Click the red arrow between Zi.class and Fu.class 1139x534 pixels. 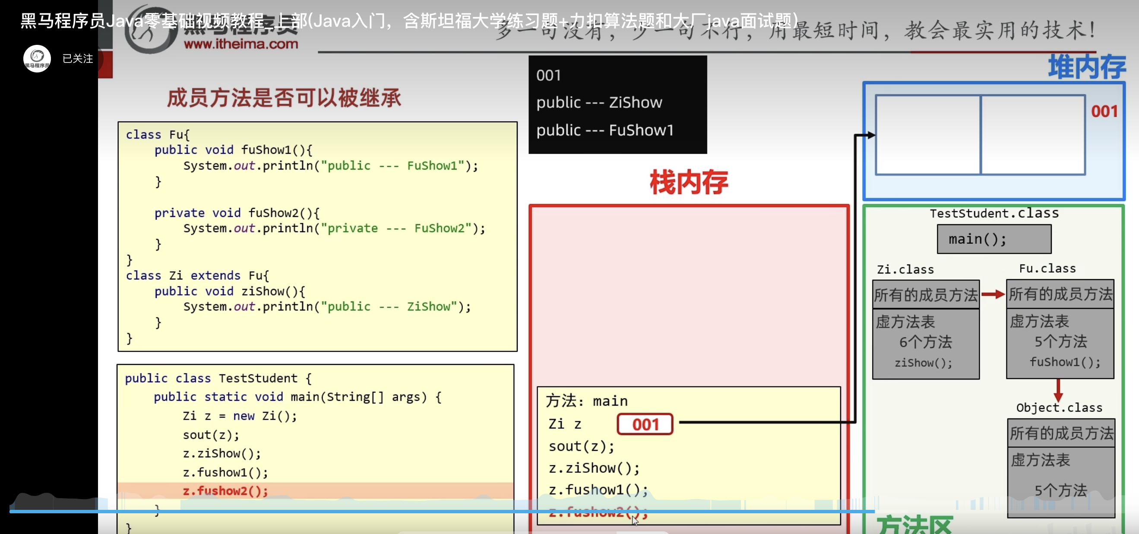(993, 294)
